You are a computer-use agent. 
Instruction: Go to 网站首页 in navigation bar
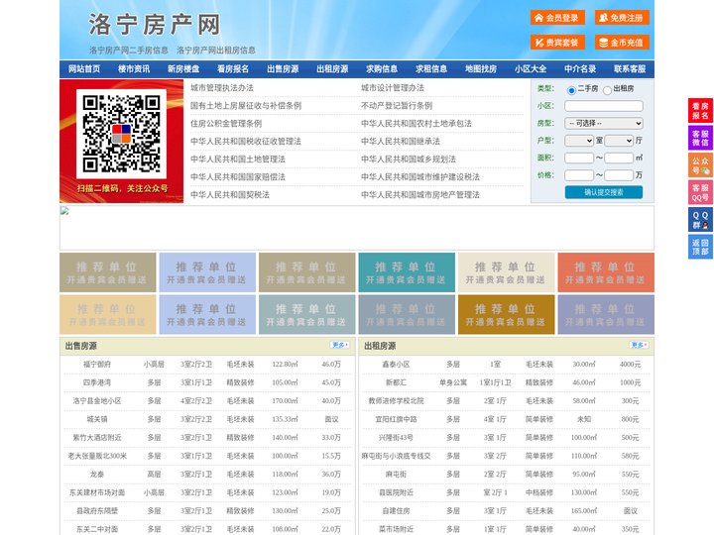(x=84, y=69)
